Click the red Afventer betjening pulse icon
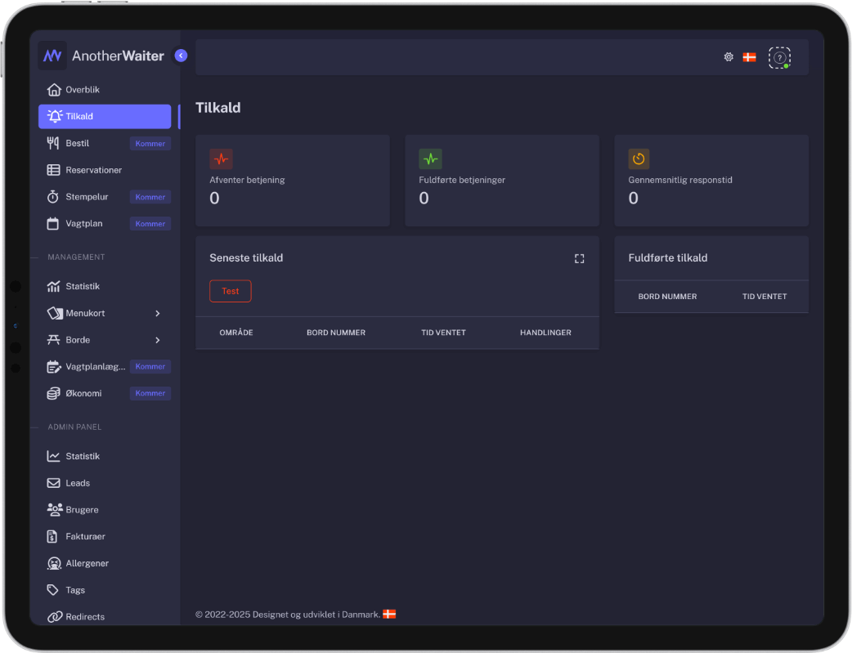 click(x=221, y=159)
